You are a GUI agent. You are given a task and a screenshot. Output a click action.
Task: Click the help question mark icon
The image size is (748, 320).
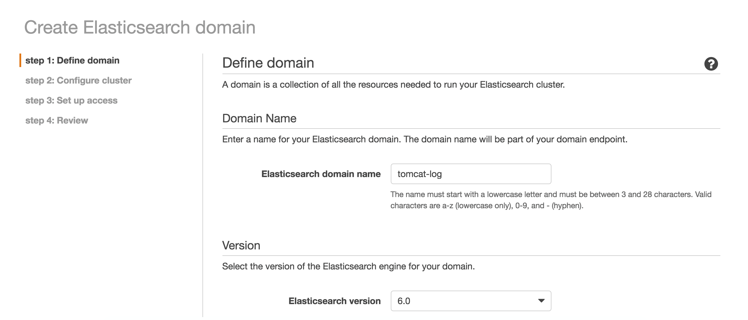coord(711,64)
